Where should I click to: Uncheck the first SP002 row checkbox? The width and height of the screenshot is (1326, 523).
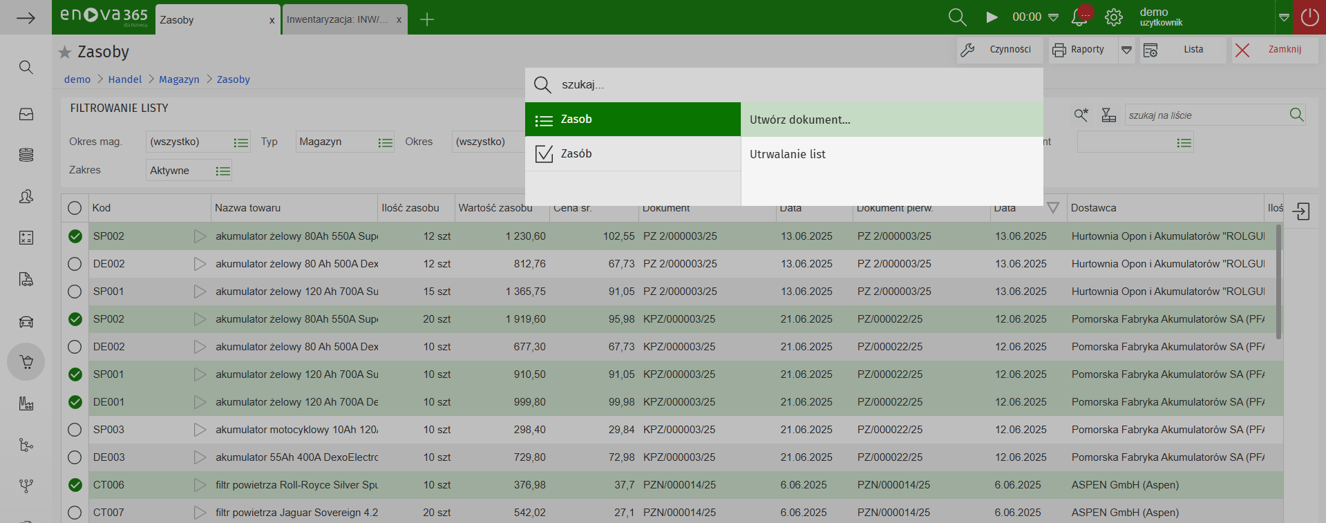[x=75, y=236]
